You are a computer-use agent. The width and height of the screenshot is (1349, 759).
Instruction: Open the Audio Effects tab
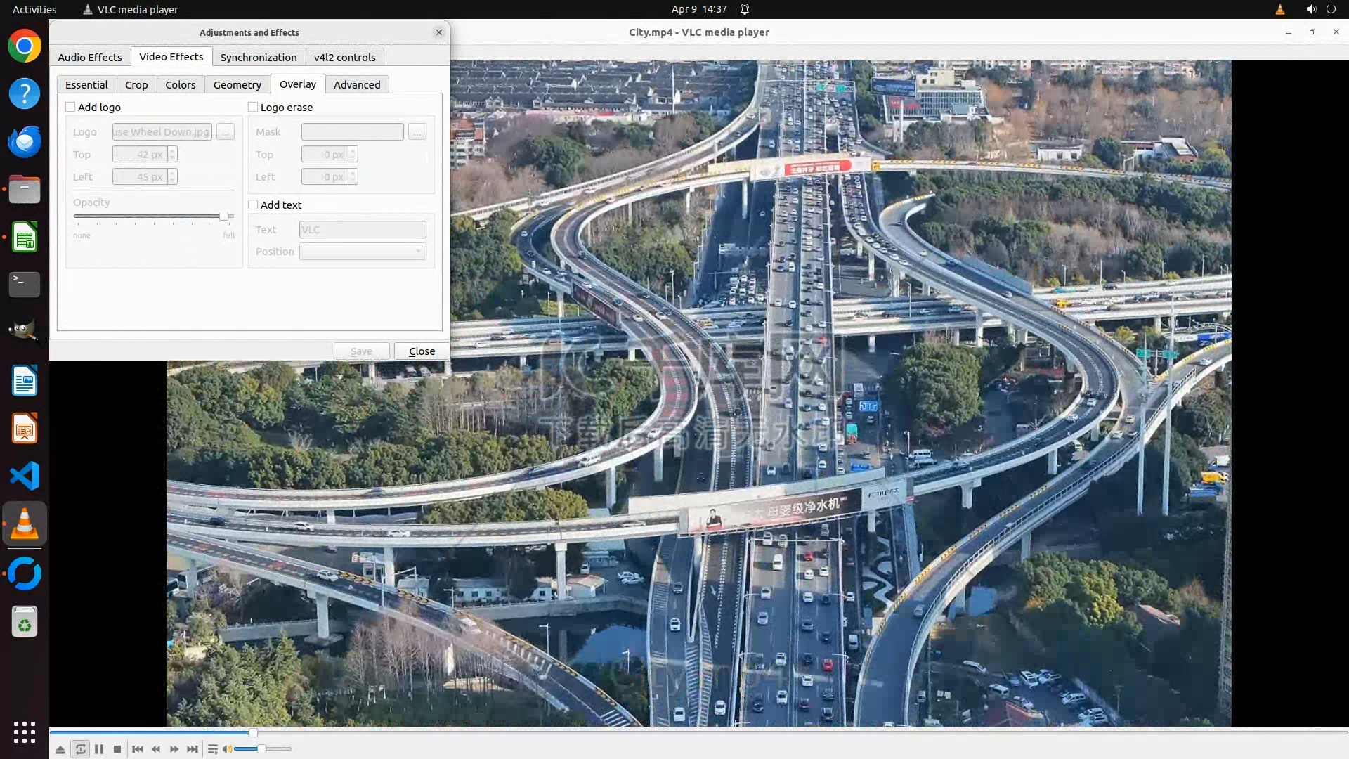click(90, 58)
